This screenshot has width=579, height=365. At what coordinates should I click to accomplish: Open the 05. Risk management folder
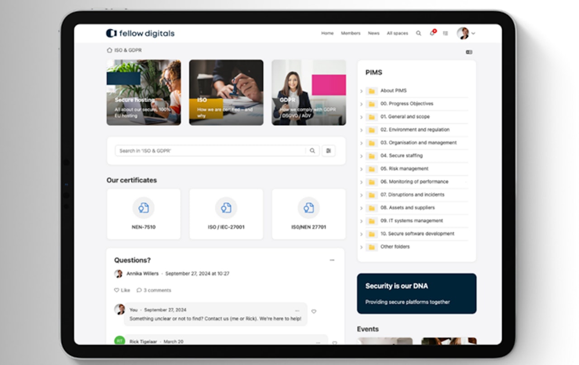click(404, 169)
